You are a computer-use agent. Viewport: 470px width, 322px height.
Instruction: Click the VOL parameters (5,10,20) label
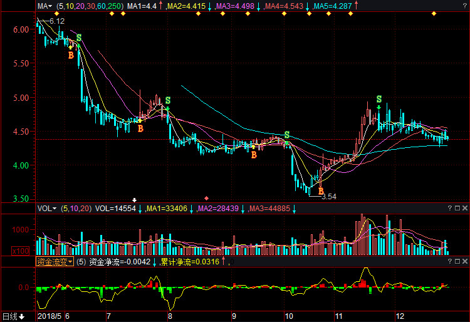76,209
